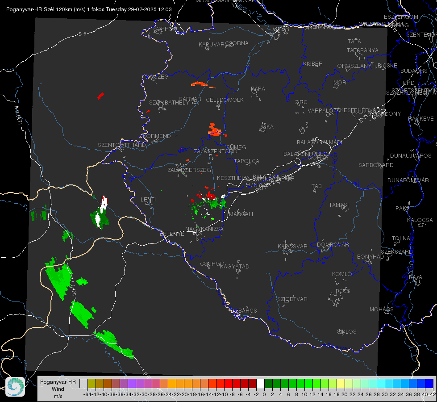Click the swirl logo icon beside the legend
Viewport: 437px width, 402px height.
tap(15, 387)
